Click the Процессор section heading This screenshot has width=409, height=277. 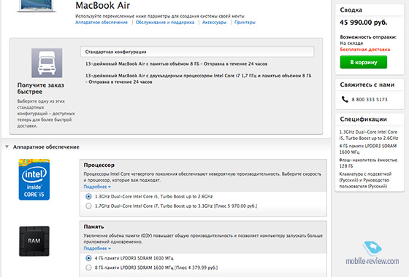point(99,165)
